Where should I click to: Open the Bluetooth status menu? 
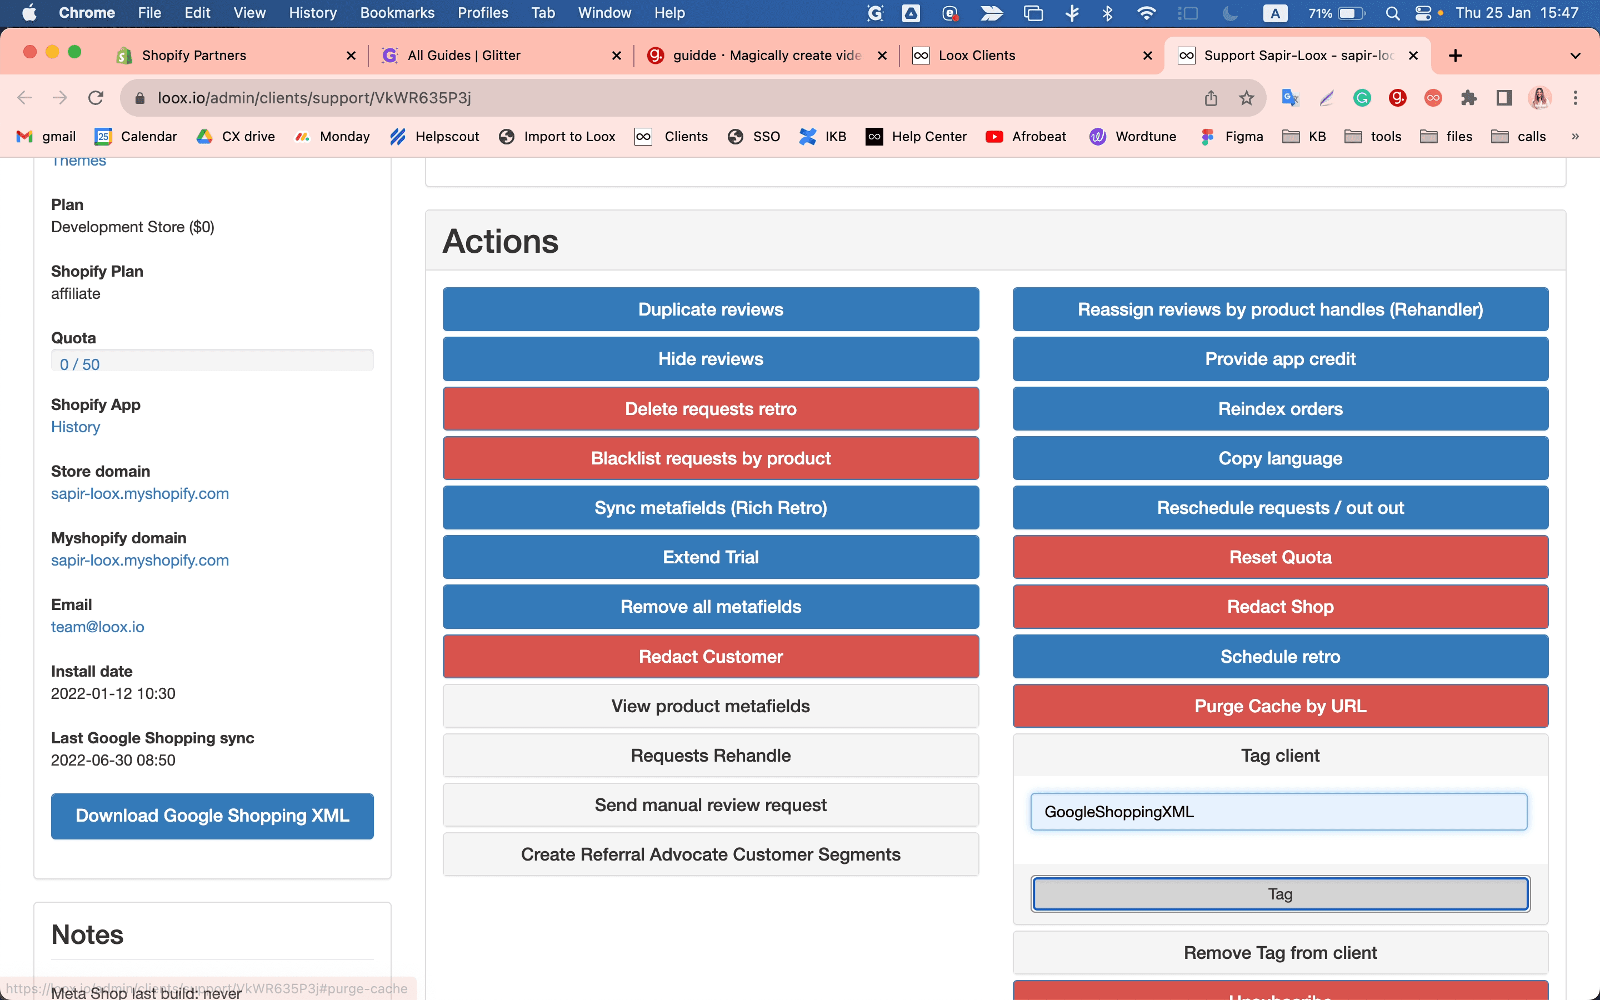1107,13
